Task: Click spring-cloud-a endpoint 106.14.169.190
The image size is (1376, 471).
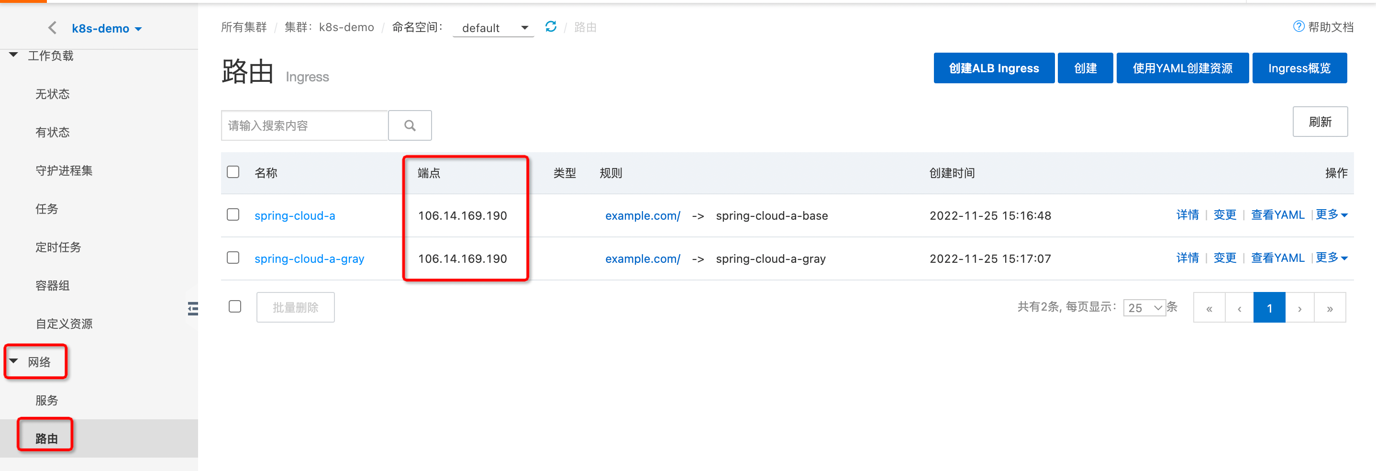Action: tap(463, 215)
